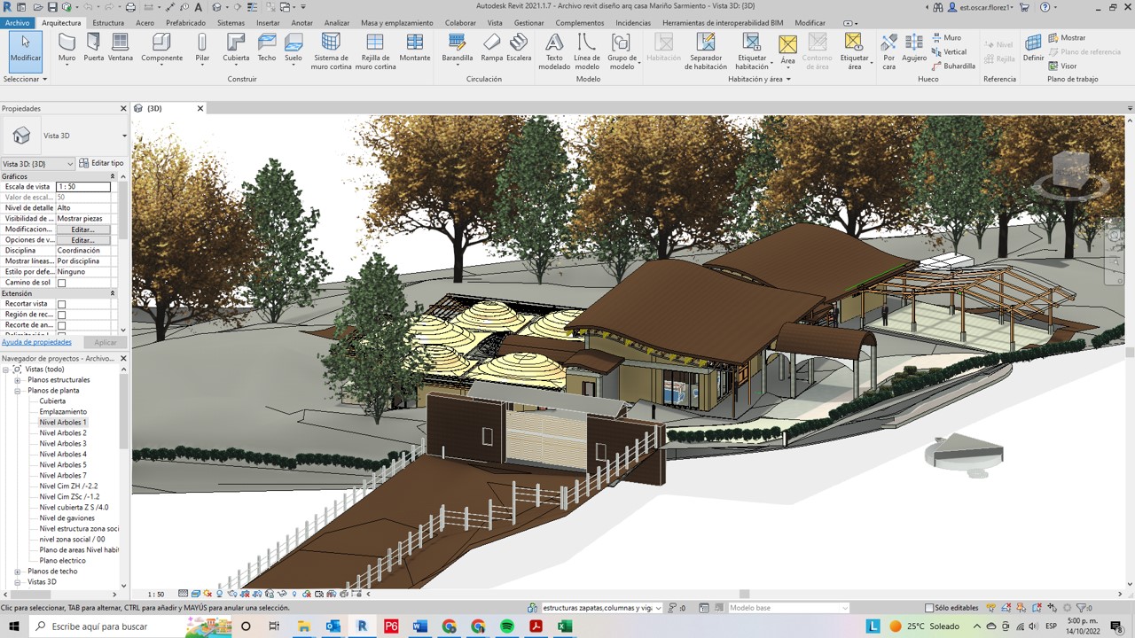
Task: Open the Vista 3D: {3D} instance dropdown
Action: click(x=38, y=164)
